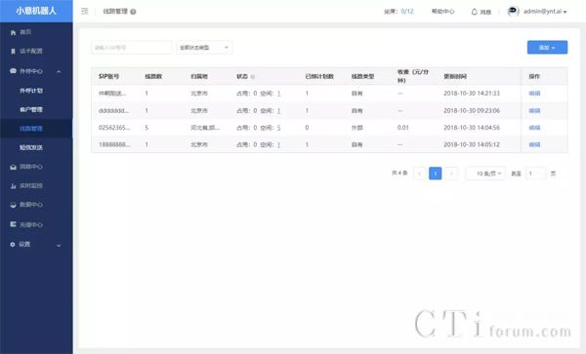The image size is (586, 354).
Task: Toggle the sidebar collapse hamburger icon
Action: click(85, 11)
